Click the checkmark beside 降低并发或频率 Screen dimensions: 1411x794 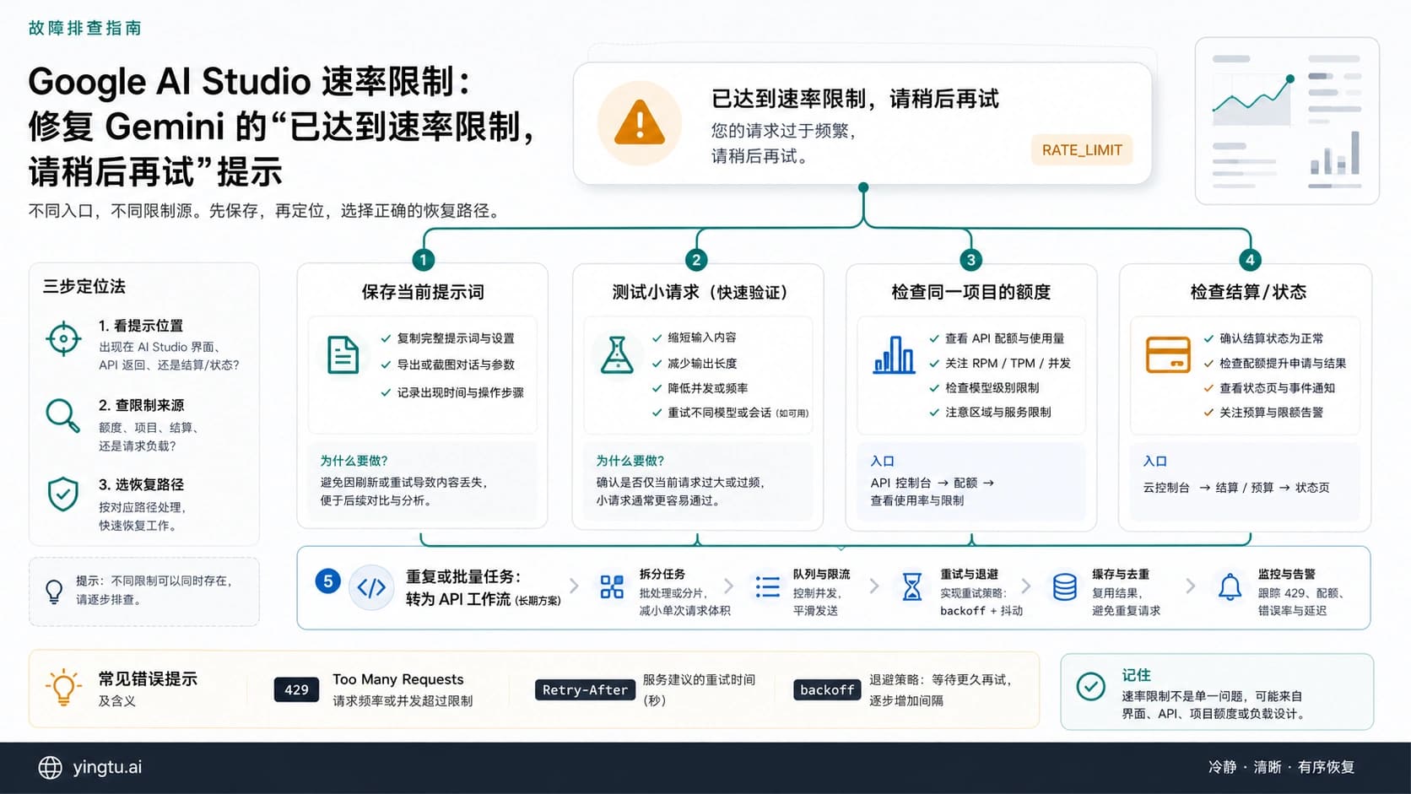click(x=657, y=388)
